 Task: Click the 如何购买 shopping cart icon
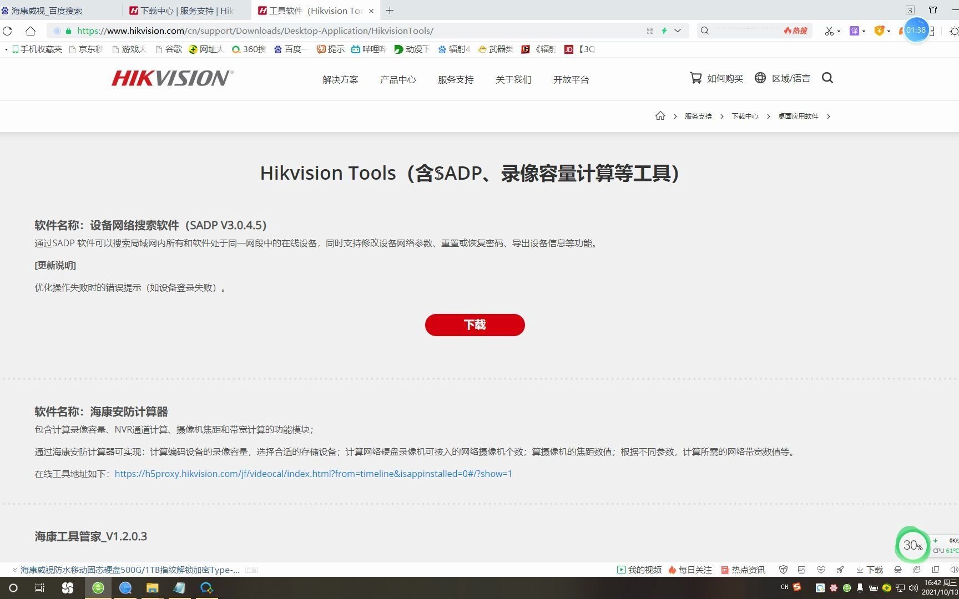pos(695,78)
